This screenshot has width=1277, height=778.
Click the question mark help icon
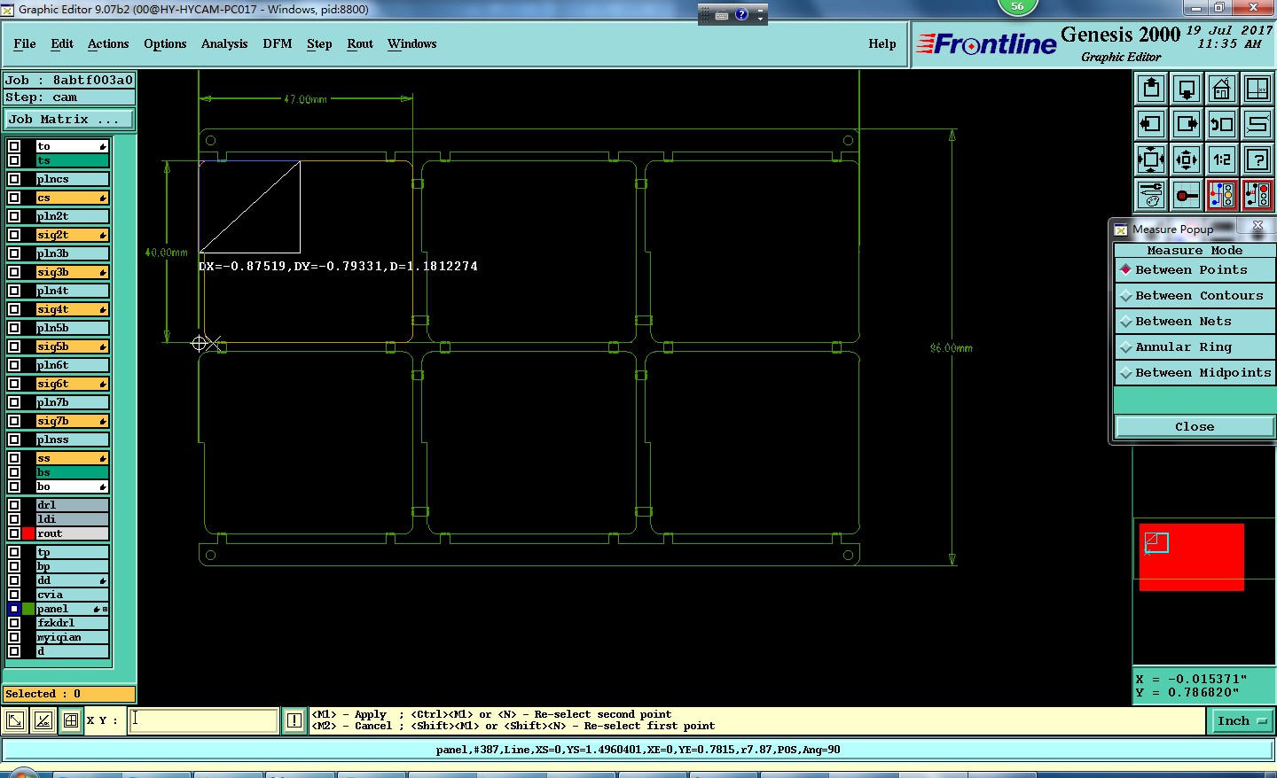(x=1257, y=159)
